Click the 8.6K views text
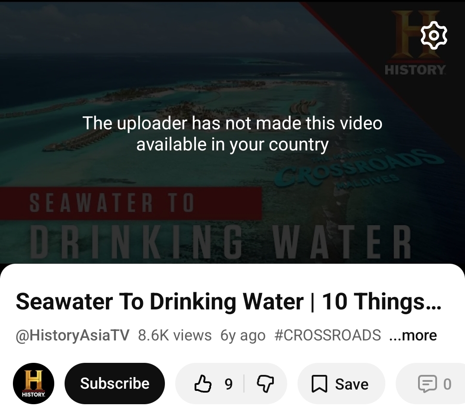Image resolution: width=465 pixels, height=418 pixels. tap(175, 335)
